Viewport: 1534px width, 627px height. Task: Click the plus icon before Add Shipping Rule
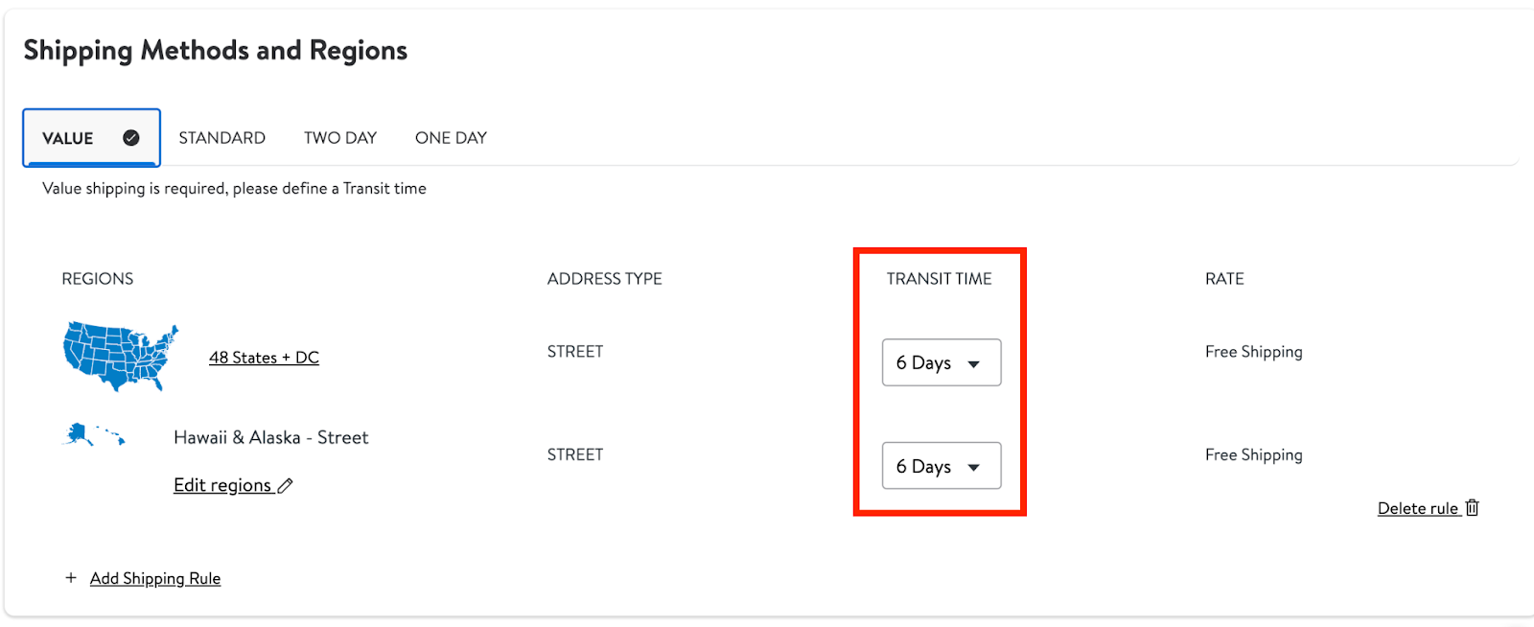click(70, 578)
